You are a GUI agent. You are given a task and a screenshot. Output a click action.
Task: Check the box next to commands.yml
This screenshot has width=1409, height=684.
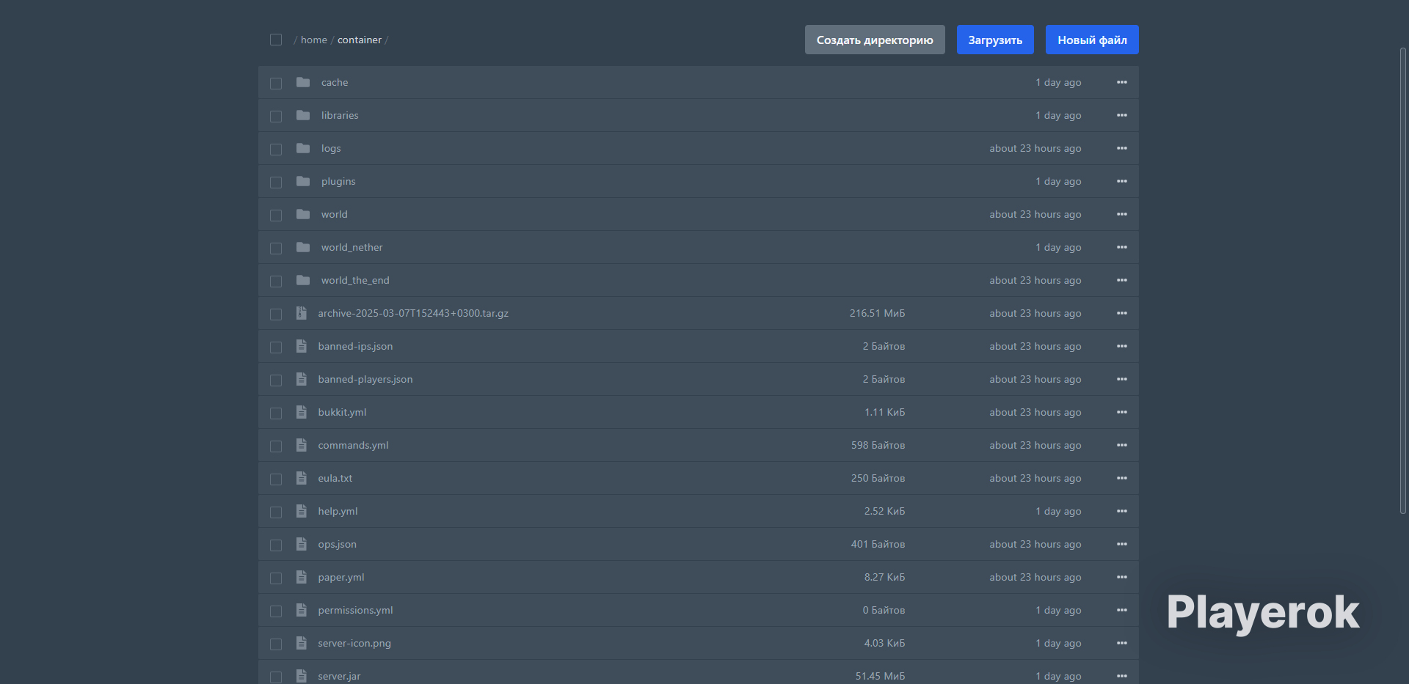[x=276, y=446]
